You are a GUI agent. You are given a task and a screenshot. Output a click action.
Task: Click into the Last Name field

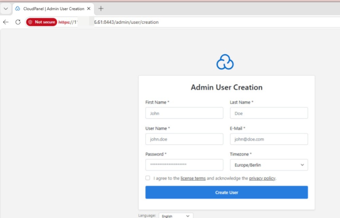pyautogui.click(x=269, y=113)
